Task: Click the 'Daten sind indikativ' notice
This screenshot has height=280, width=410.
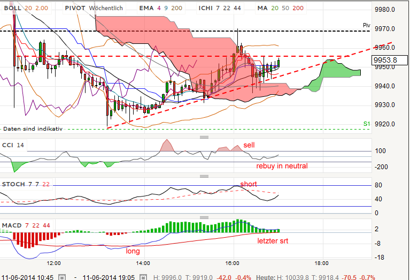Action: click(33, 128)
